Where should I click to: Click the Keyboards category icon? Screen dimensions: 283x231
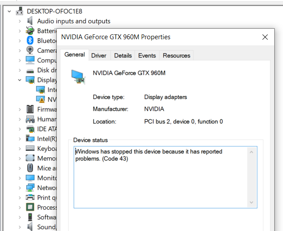(30, 148)
